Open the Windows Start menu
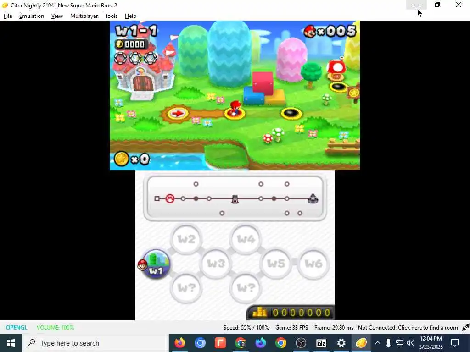 (11, 343)
